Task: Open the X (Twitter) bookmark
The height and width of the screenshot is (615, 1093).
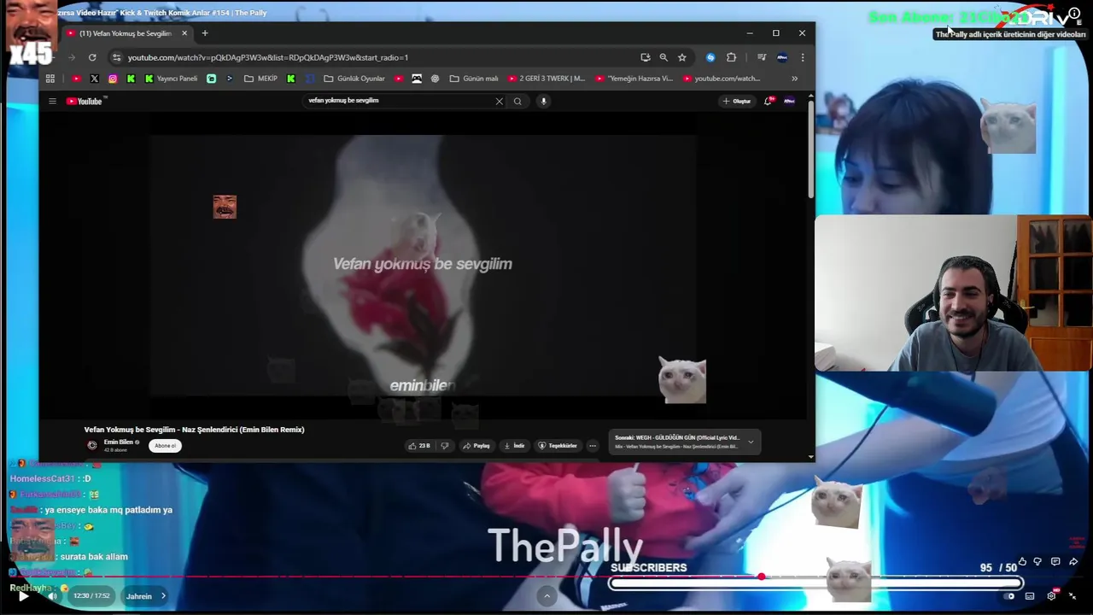Action: [94, 79]
